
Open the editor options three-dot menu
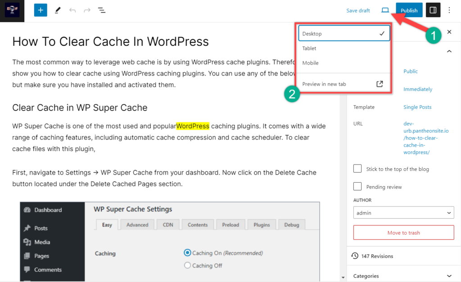coord(449,9)
